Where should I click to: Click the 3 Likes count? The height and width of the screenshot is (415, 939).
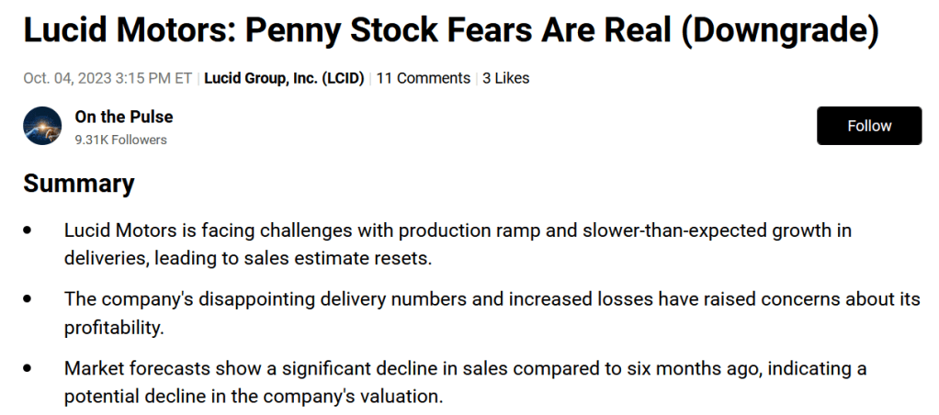[x=505, y=78]
